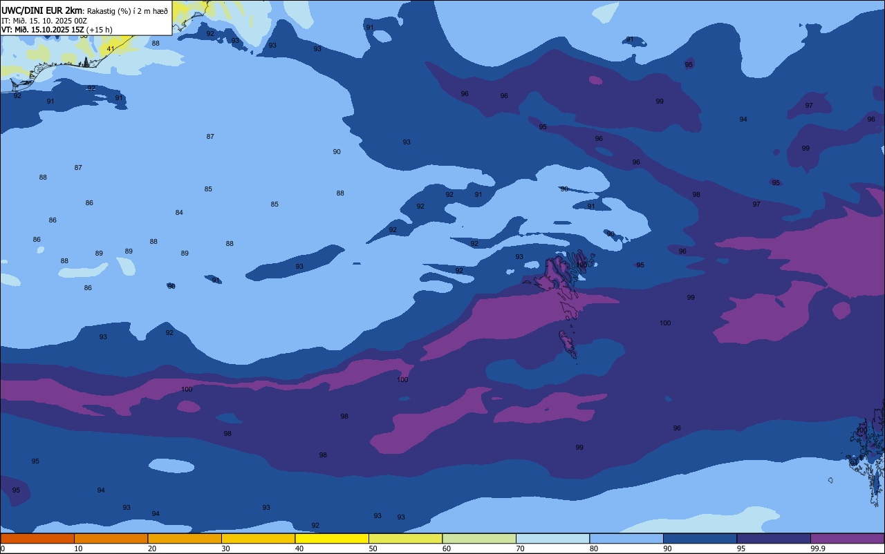This screenshot has width=885, height=554.
Task: Click the legend tick label "99.9"
Action: (x=819, y=548)
